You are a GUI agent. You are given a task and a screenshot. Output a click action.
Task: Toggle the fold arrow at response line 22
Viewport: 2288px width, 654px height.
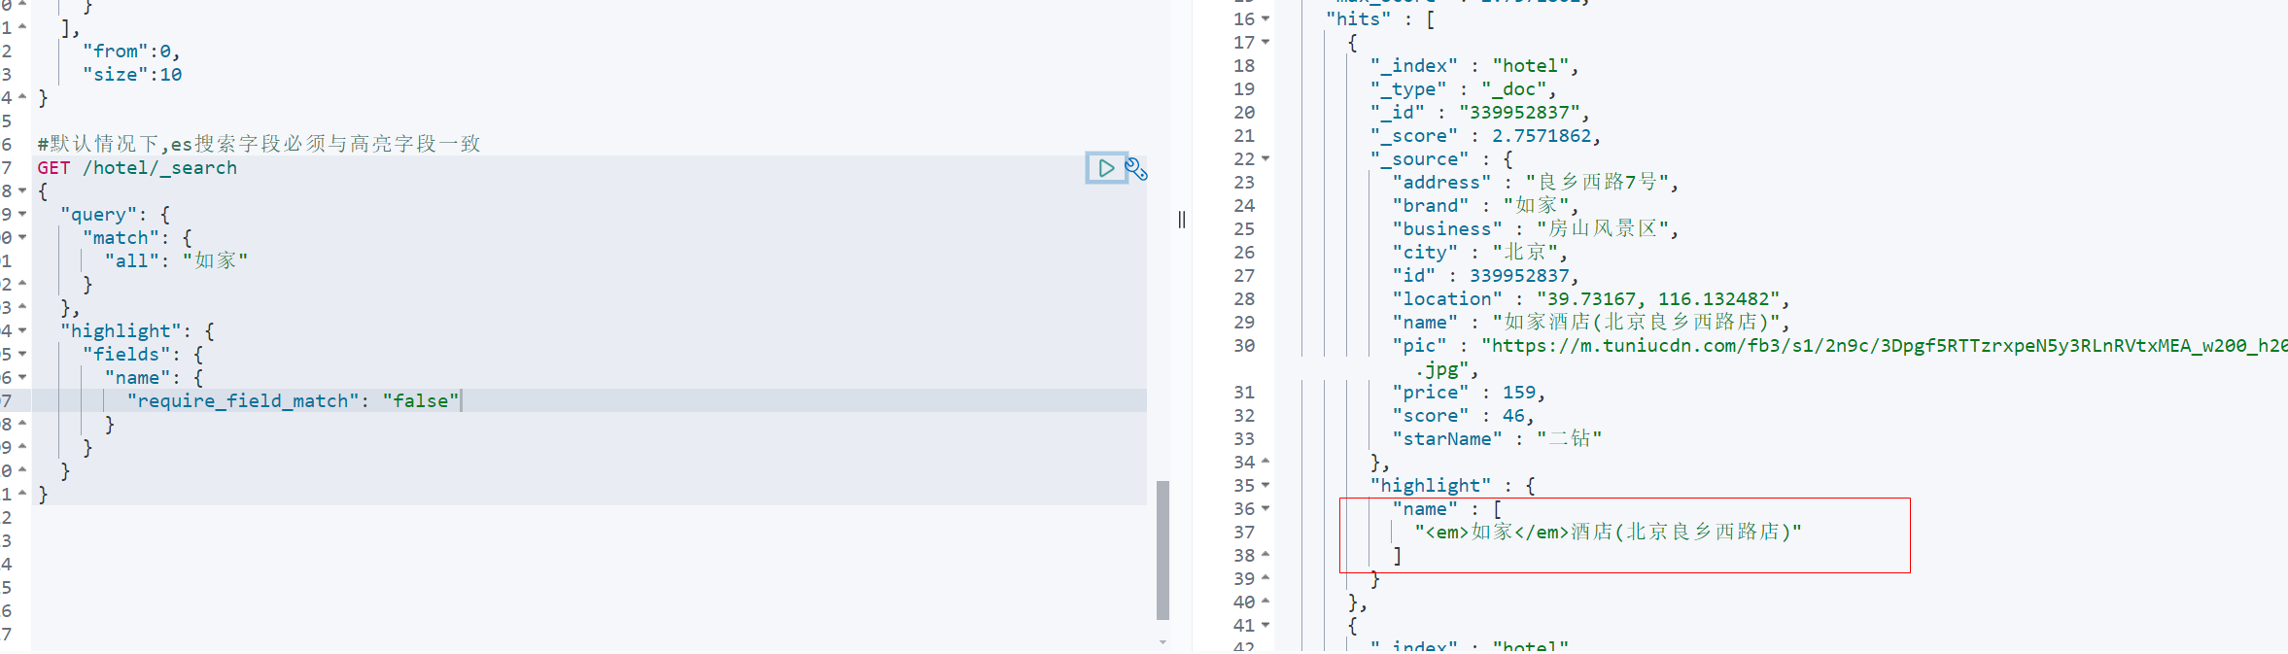pos(1265,158)
